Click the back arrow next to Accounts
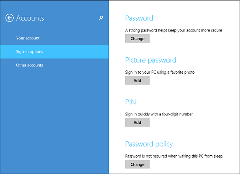 coord(10,18)
